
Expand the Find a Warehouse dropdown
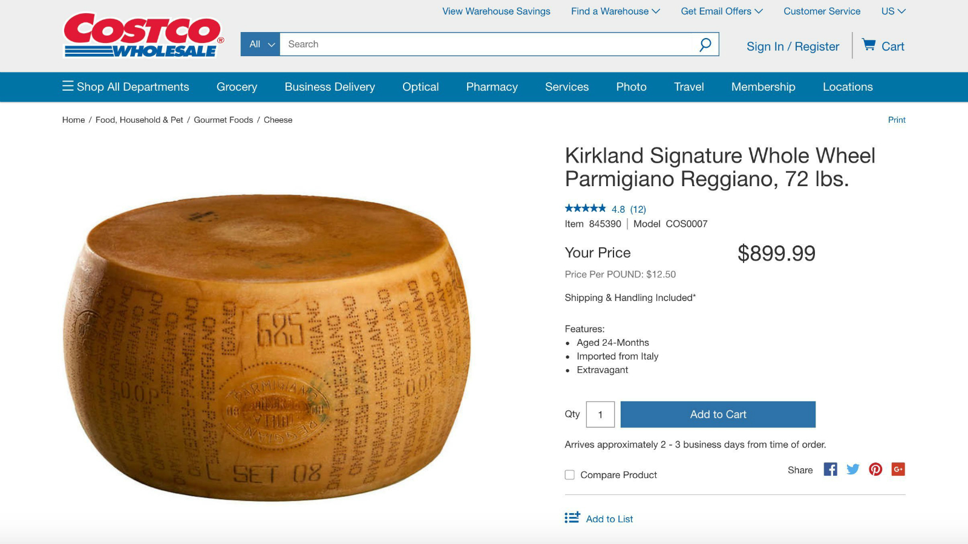615,11
